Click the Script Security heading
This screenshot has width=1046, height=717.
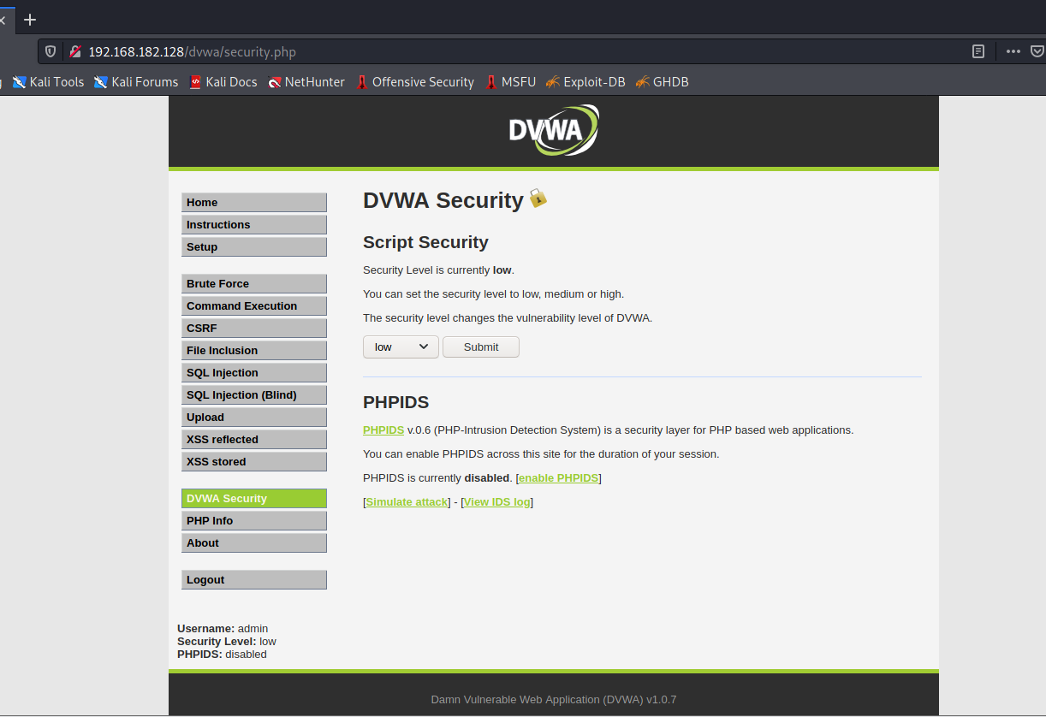pos(425,242)
